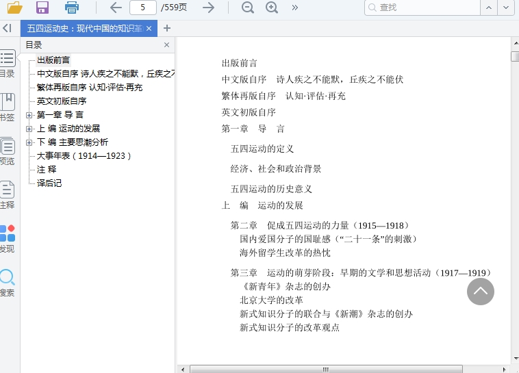Viewport: 519px width, 373px height.
Task: Open the 注释 annotations sidebar icon
Action: (x=8, y=195)
